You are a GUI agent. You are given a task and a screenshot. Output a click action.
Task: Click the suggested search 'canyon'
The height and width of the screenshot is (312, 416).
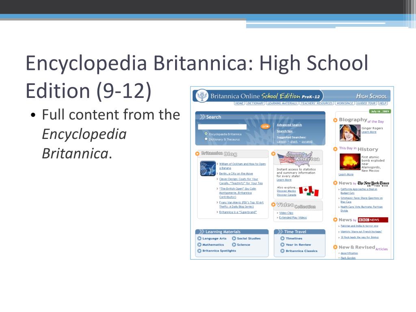[282, 142]
